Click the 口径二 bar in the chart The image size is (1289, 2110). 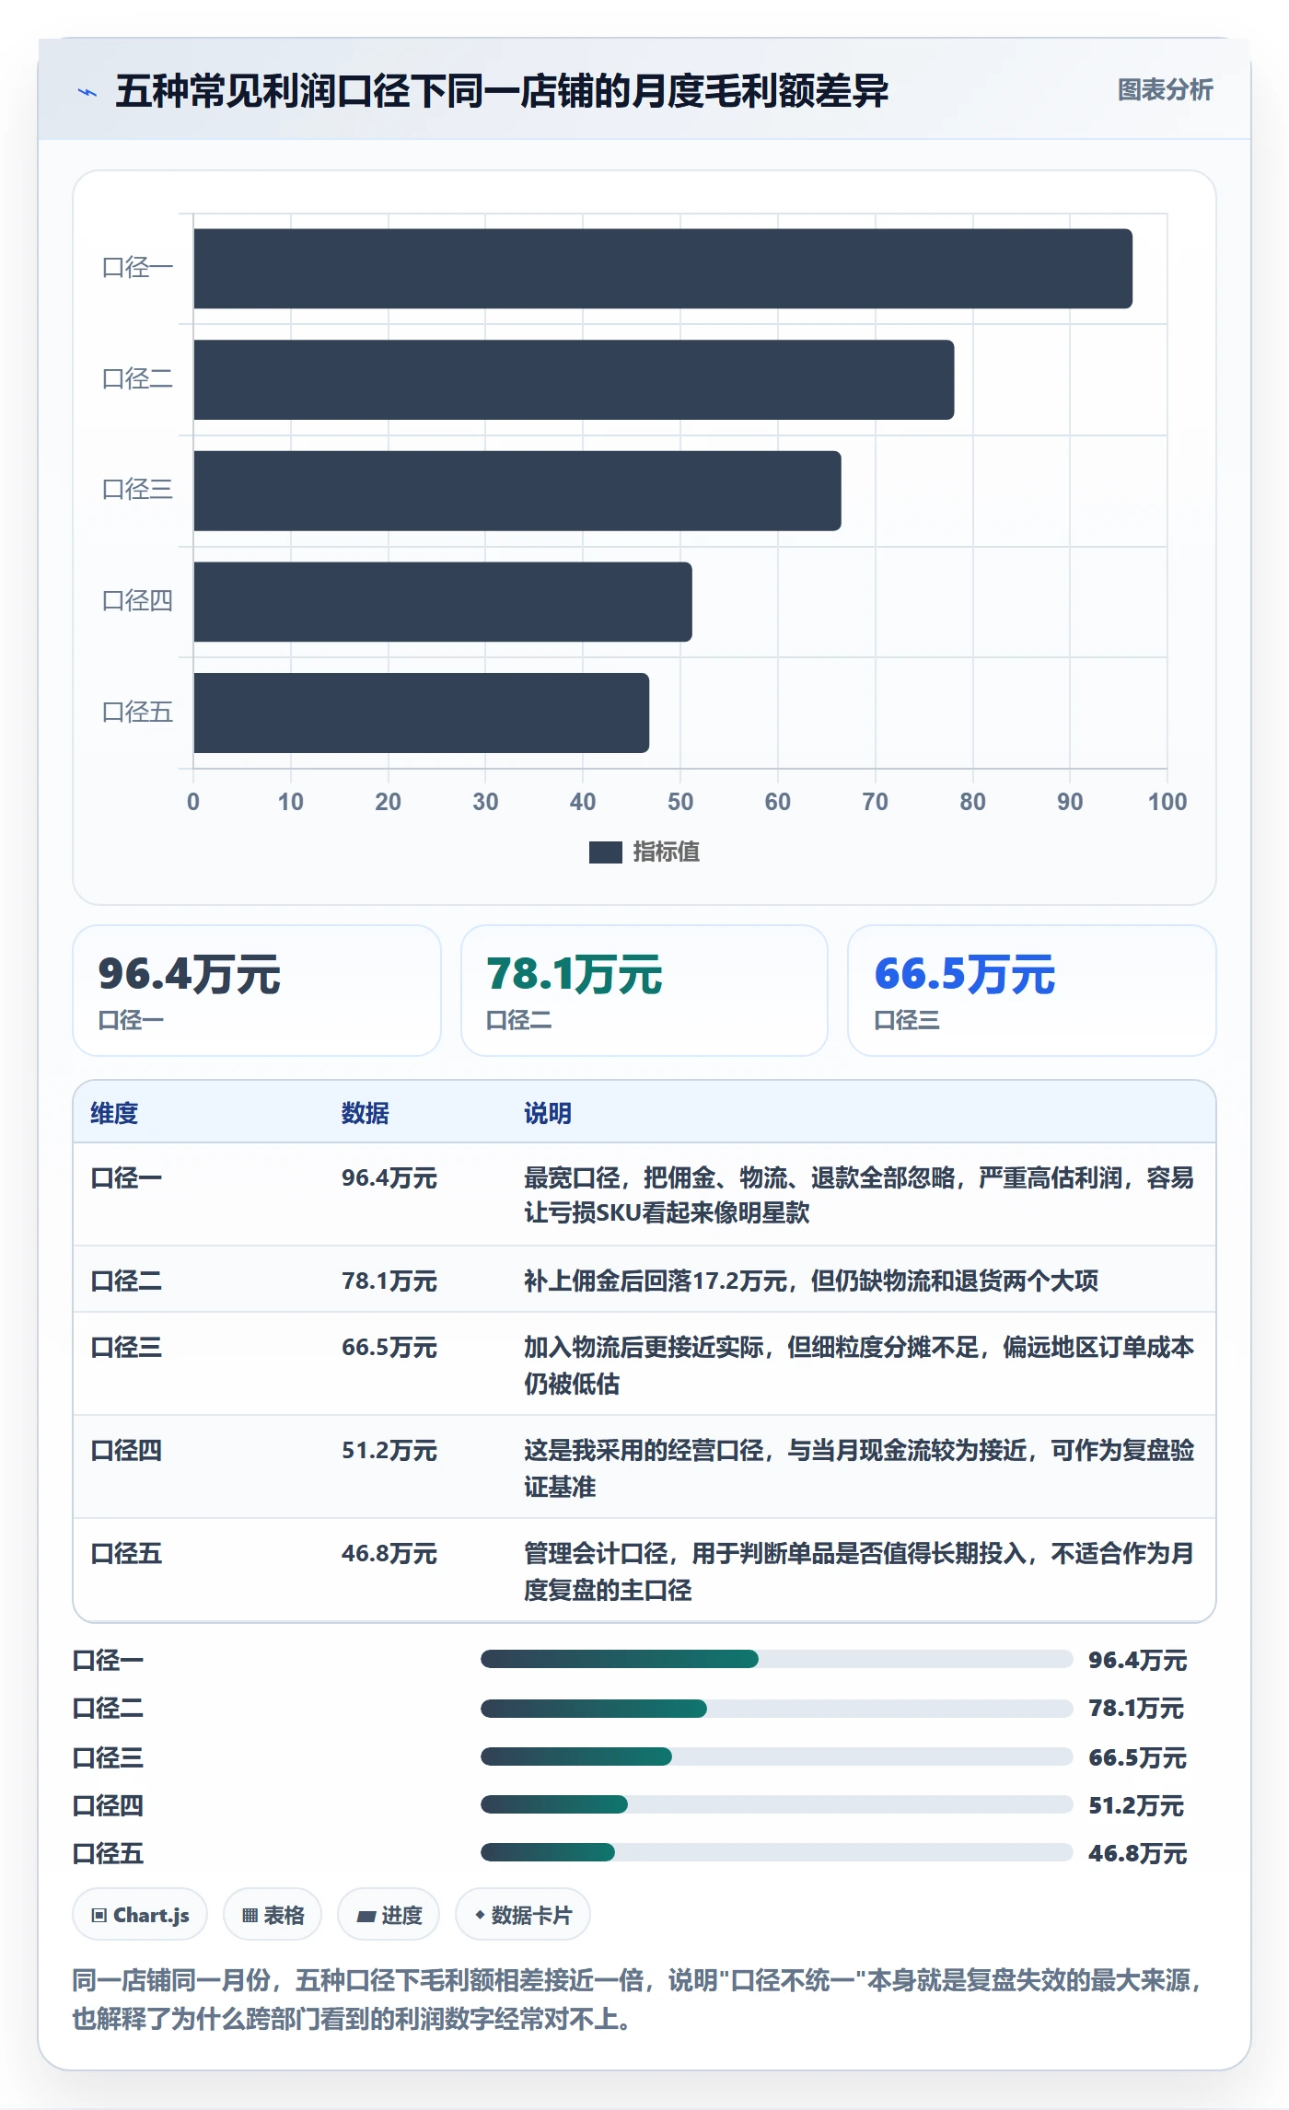click(x=574, y=379)
